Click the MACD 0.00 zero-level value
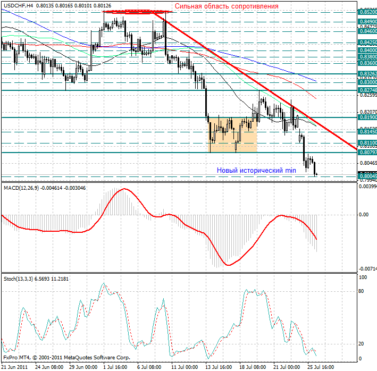The image size is (377, 371). point(364,215)
